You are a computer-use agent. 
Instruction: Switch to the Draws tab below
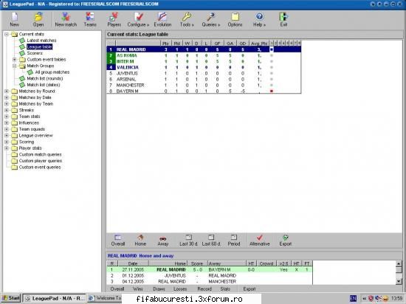159,289
